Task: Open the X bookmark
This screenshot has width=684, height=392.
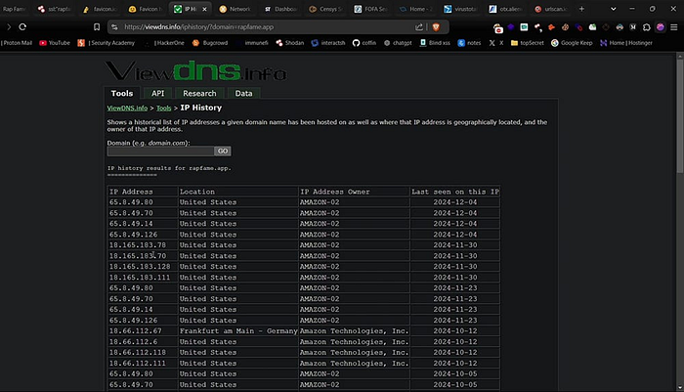Action: [496, 43]
